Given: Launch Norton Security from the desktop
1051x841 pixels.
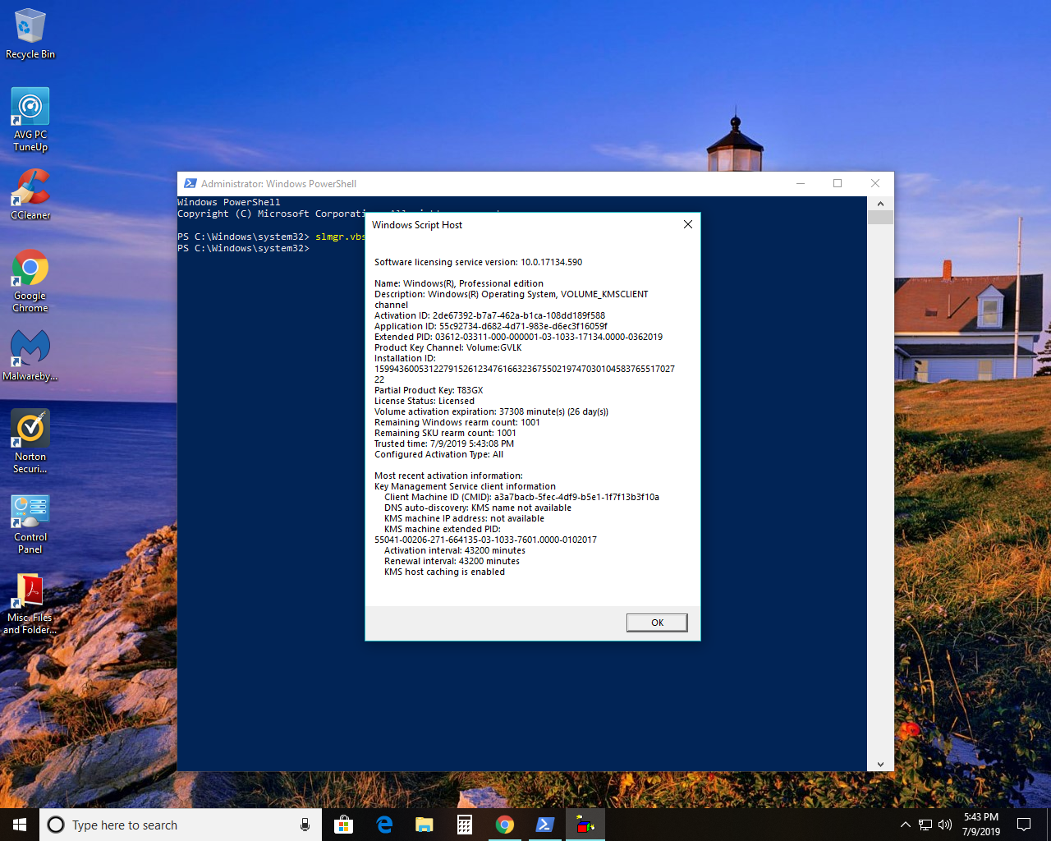Looking at the screenshot, I should coord(30,427).
